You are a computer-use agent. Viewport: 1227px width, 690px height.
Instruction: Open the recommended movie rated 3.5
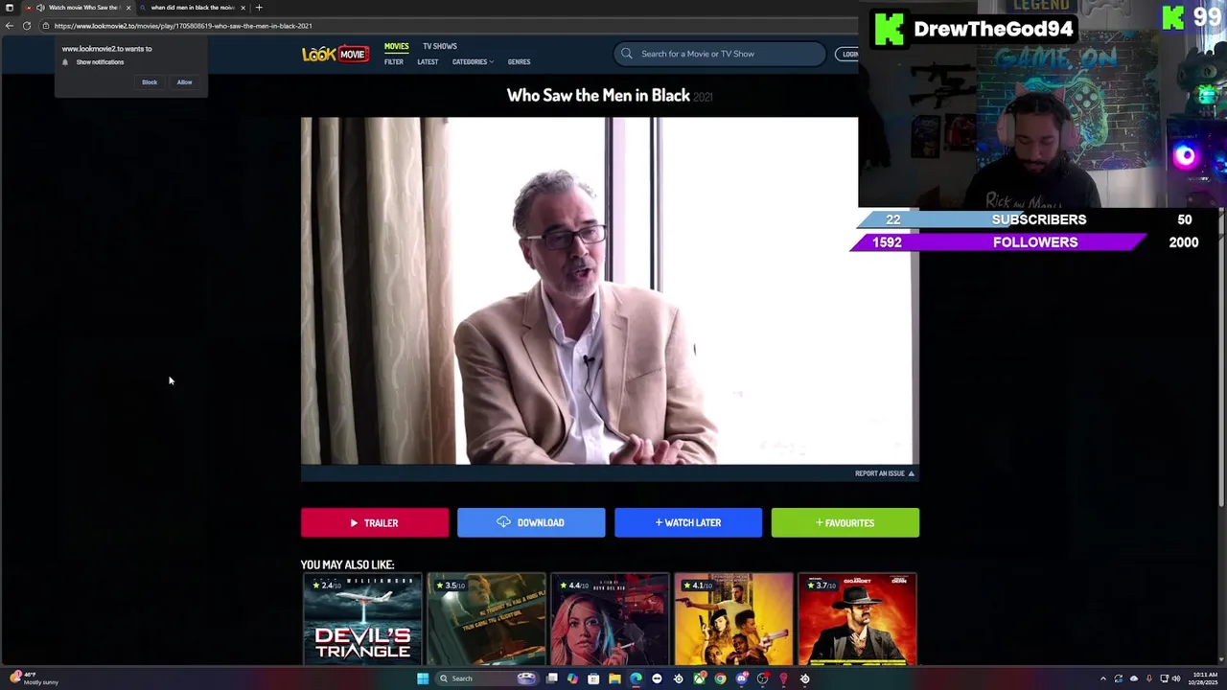click(x=486, y=620)
